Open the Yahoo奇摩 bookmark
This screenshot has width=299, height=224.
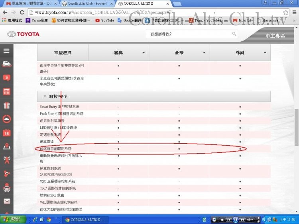37,20
